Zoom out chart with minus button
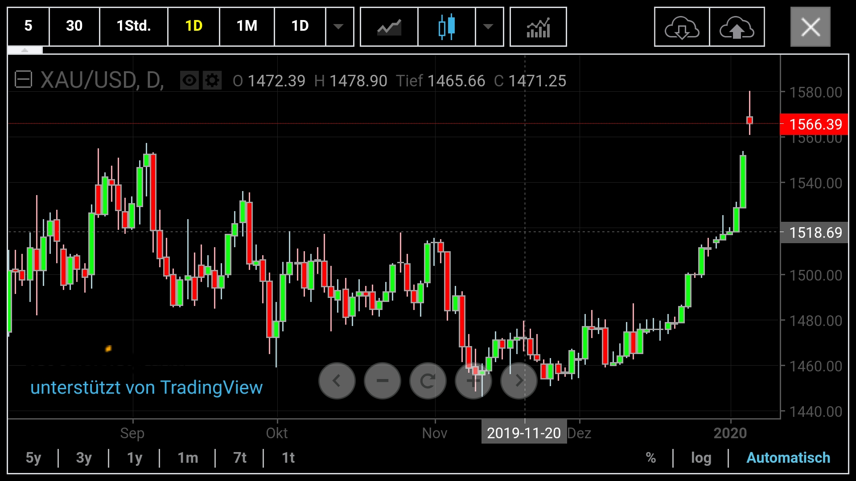The width and height of the screenshot is (856, 481). click(383, 381)
